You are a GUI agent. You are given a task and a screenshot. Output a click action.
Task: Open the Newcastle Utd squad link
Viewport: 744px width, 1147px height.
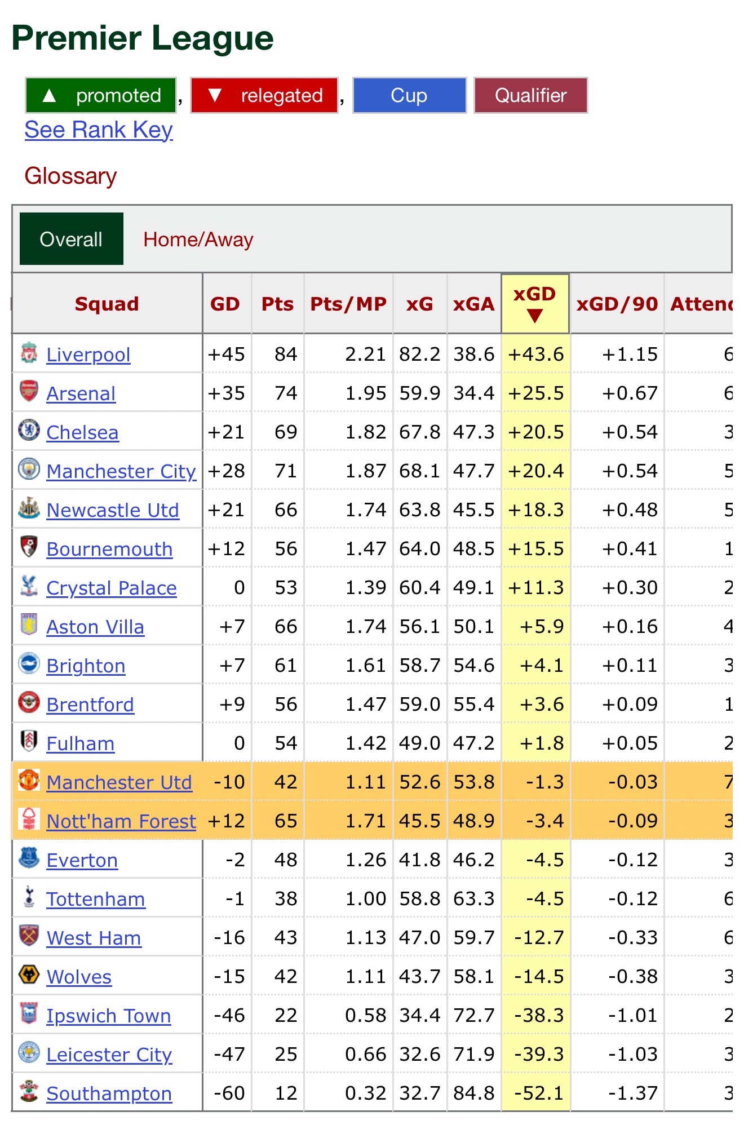click(x=113, y=510)
